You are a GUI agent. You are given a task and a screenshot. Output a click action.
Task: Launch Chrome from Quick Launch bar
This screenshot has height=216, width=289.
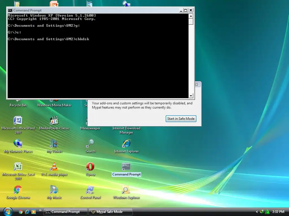(21, 212)
